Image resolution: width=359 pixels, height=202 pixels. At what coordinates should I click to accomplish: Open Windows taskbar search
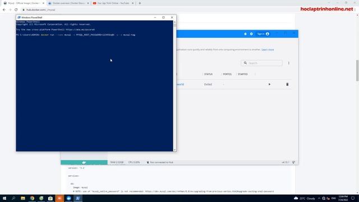click(13, 198)
